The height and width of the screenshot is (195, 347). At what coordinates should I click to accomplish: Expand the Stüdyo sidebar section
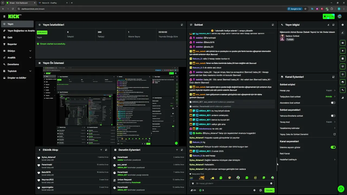point(18,51)
